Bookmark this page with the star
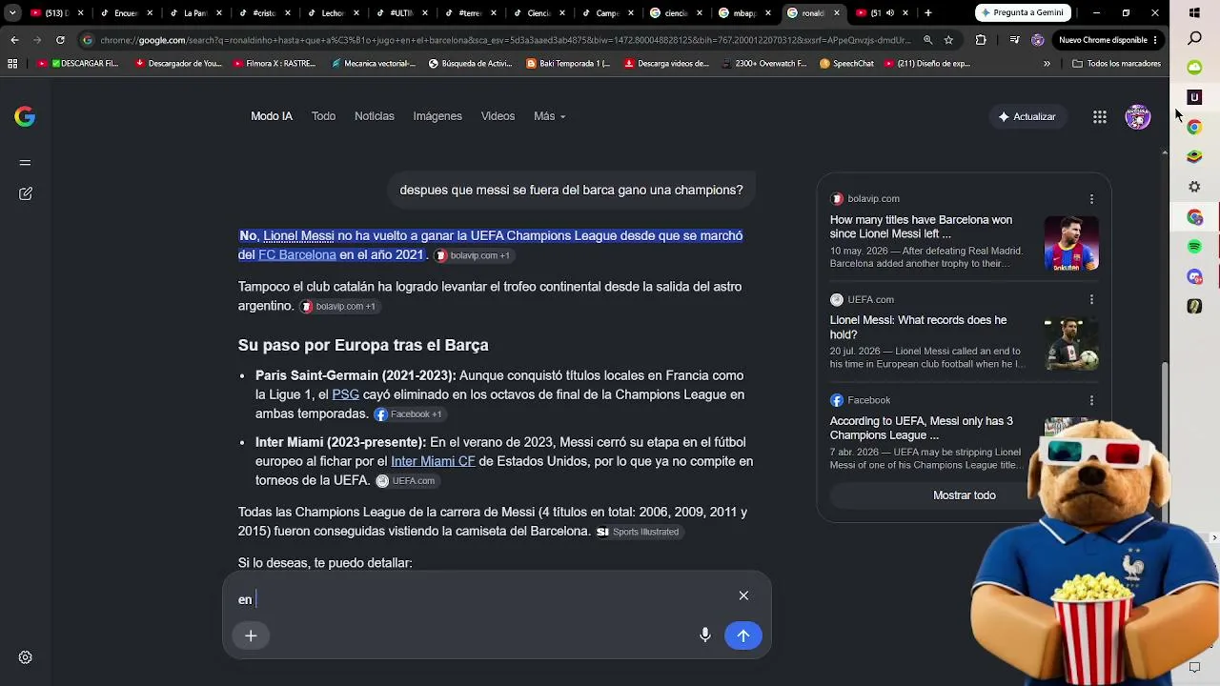The image size is (1220, 686). (948, 40)
